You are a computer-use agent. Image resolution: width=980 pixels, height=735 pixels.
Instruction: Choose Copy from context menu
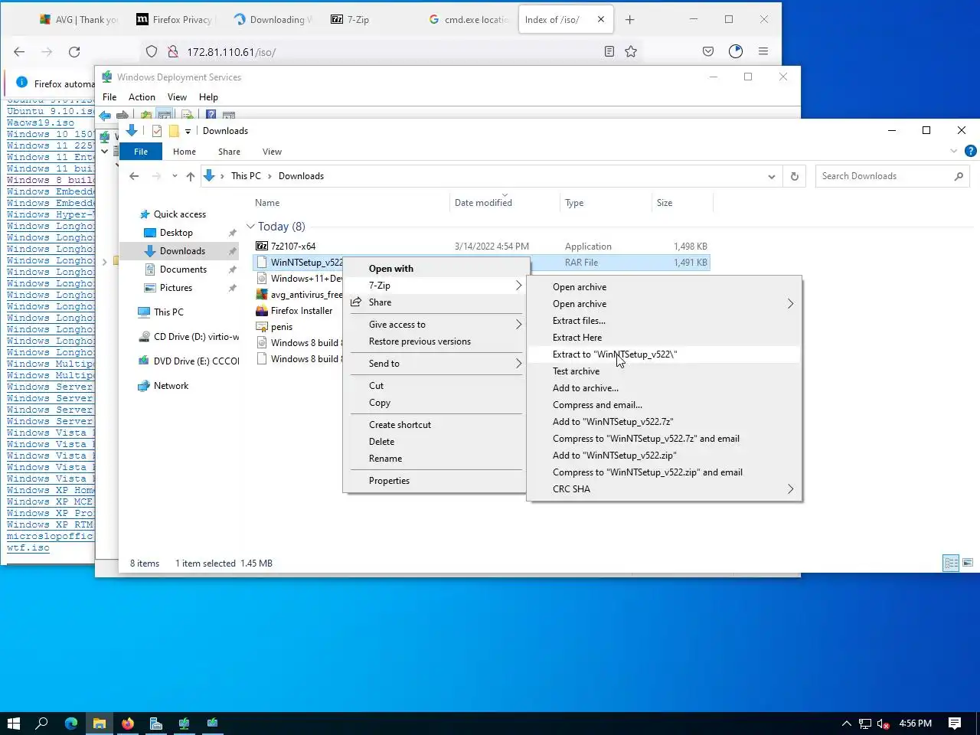point(379,403)
